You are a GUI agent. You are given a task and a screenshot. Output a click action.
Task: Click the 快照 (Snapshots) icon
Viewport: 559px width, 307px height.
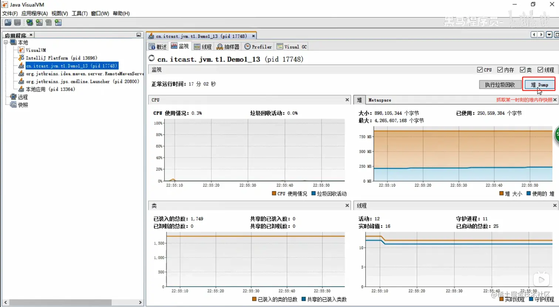(13, 105)
